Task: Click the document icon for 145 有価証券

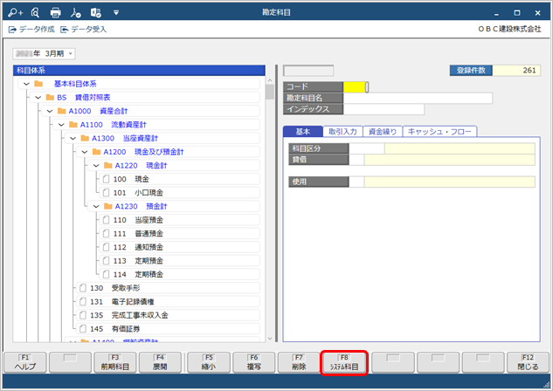Action: pos(83,329)
